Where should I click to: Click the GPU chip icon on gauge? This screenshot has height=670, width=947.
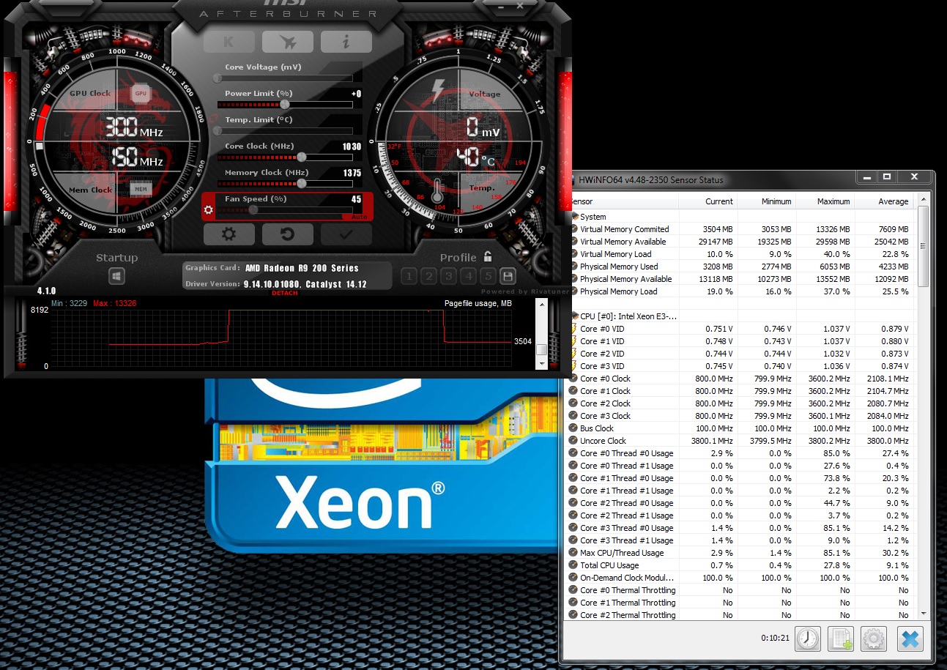click(x=141, y=94)
